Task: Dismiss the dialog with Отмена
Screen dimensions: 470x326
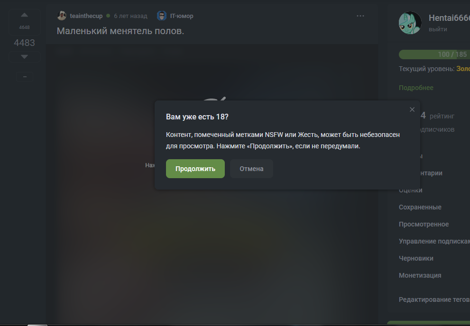Action: click(x=251, y=169)
